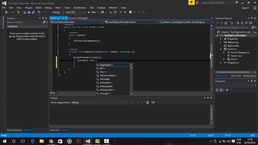
Task: Click the Sign in link
Action: pos(246,8)
